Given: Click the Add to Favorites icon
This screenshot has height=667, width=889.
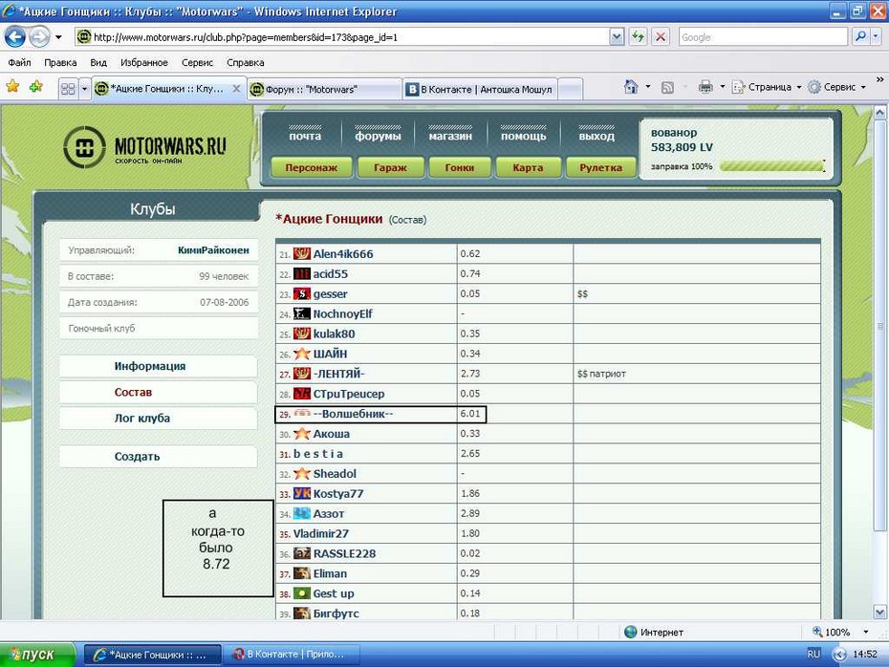Looking at the screenshot, I should coord(36,87).
